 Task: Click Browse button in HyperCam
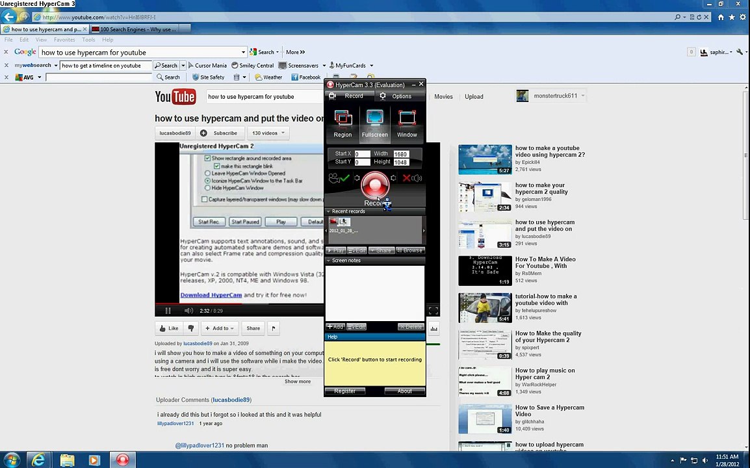pyautogui.click(x=410, y=250)
